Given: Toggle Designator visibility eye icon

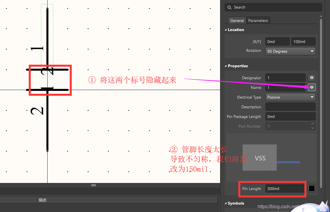Looking at the screenshot, I should (x=312, y=78).
